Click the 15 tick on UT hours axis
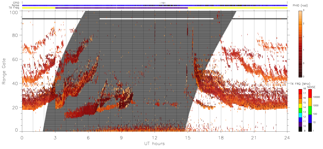This screenshot has width=323, height=149. point(188,138)
